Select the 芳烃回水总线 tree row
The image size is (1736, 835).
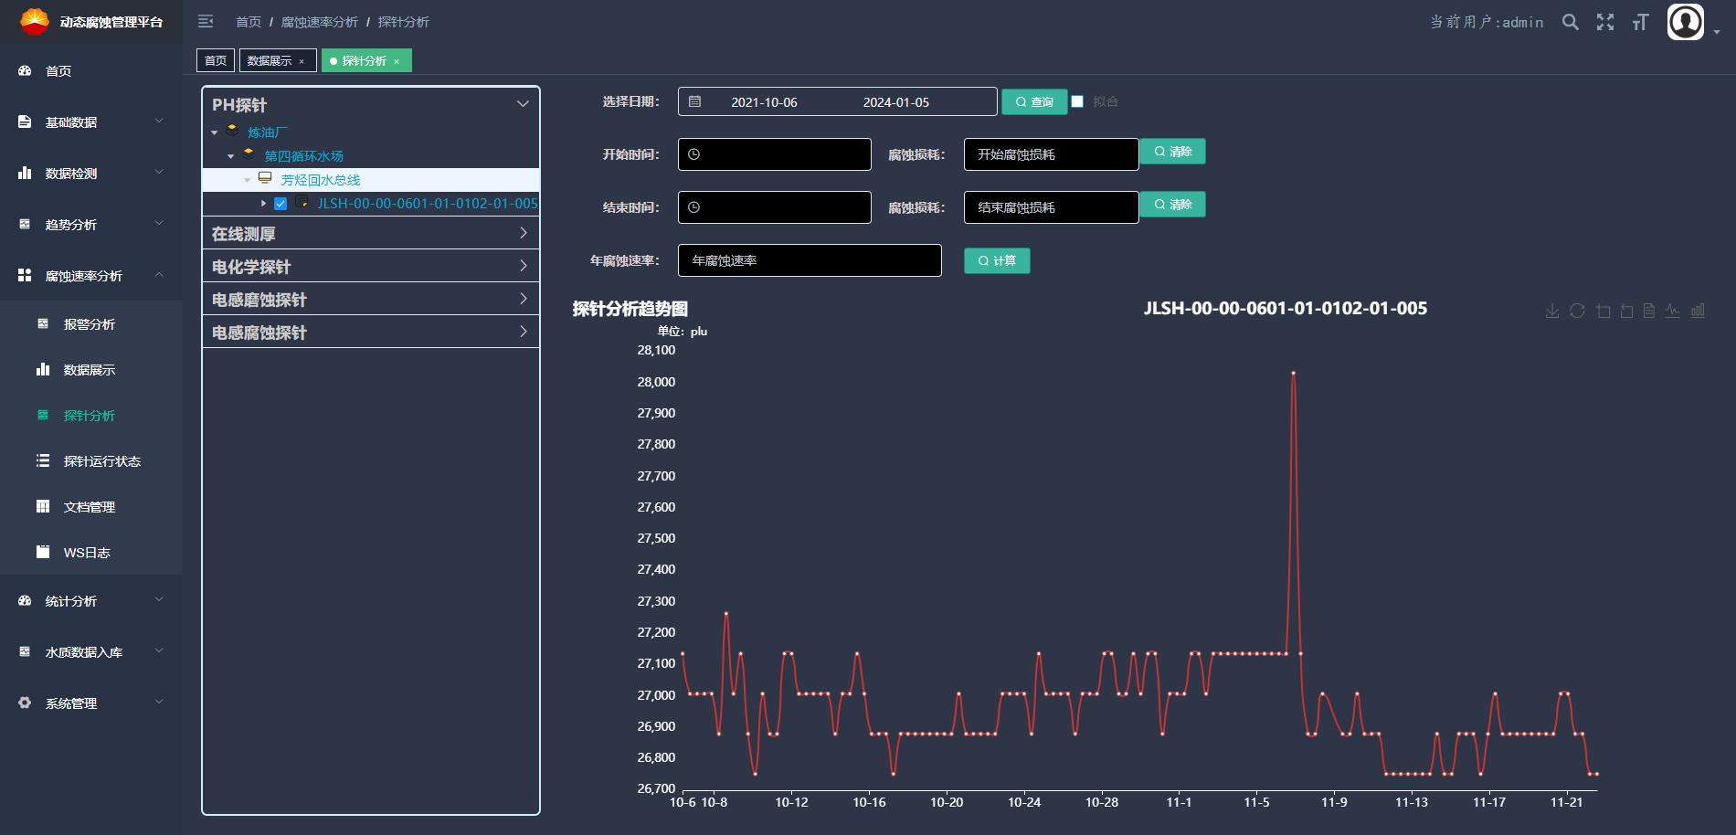[371, 180]
